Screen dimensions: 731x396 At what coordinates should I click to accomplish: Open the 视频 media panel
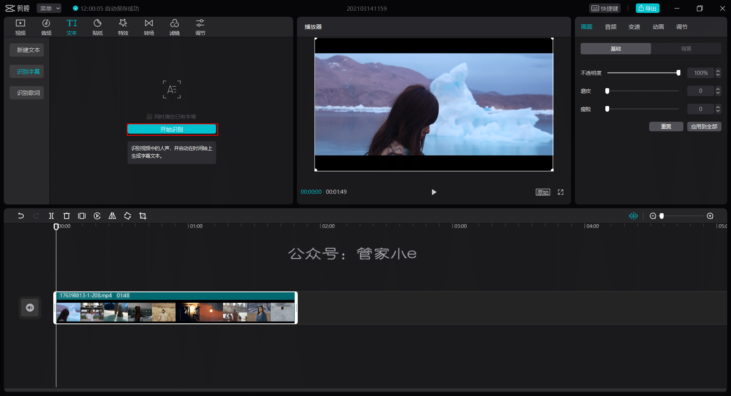point(21,27)
